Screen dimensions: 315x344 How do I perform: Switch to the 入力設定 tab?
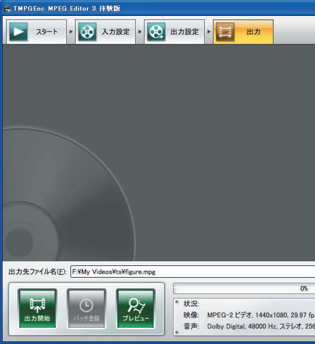coord(105,32)
